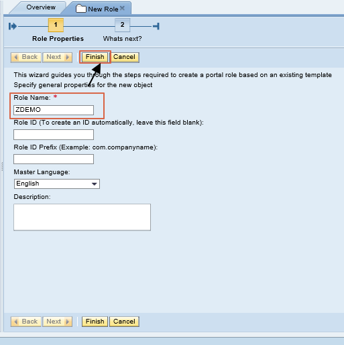
Task: Switch to the Overview tab
Action: point(41,7)
